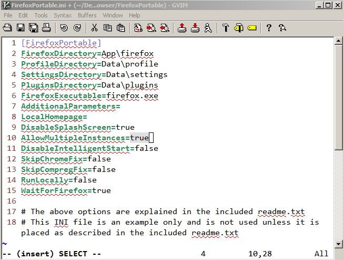
Task: Click the Paste clipboard icon
Action: [x=120, y=28]
